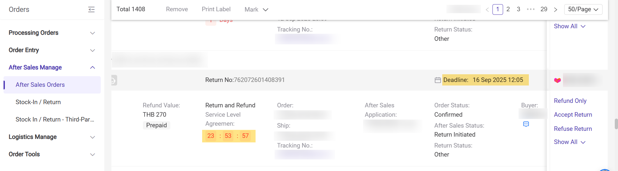Click the Refuse Return link
618x171 pixels.
[x=573, y=129]
